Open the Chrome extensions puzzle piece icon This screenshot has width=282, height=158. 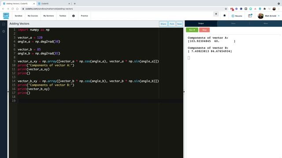tap(264, 9)
